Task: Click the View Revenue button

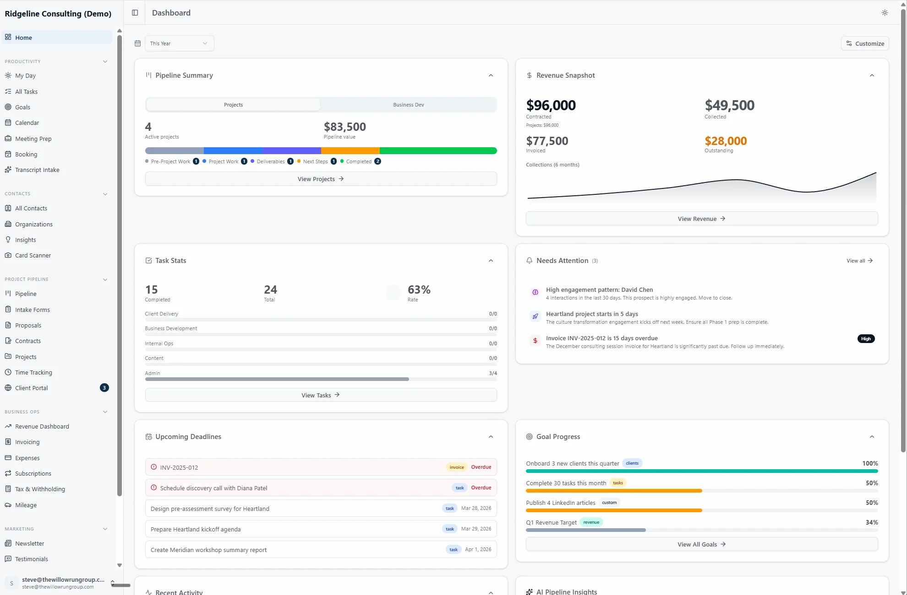Action: (701, 218)
